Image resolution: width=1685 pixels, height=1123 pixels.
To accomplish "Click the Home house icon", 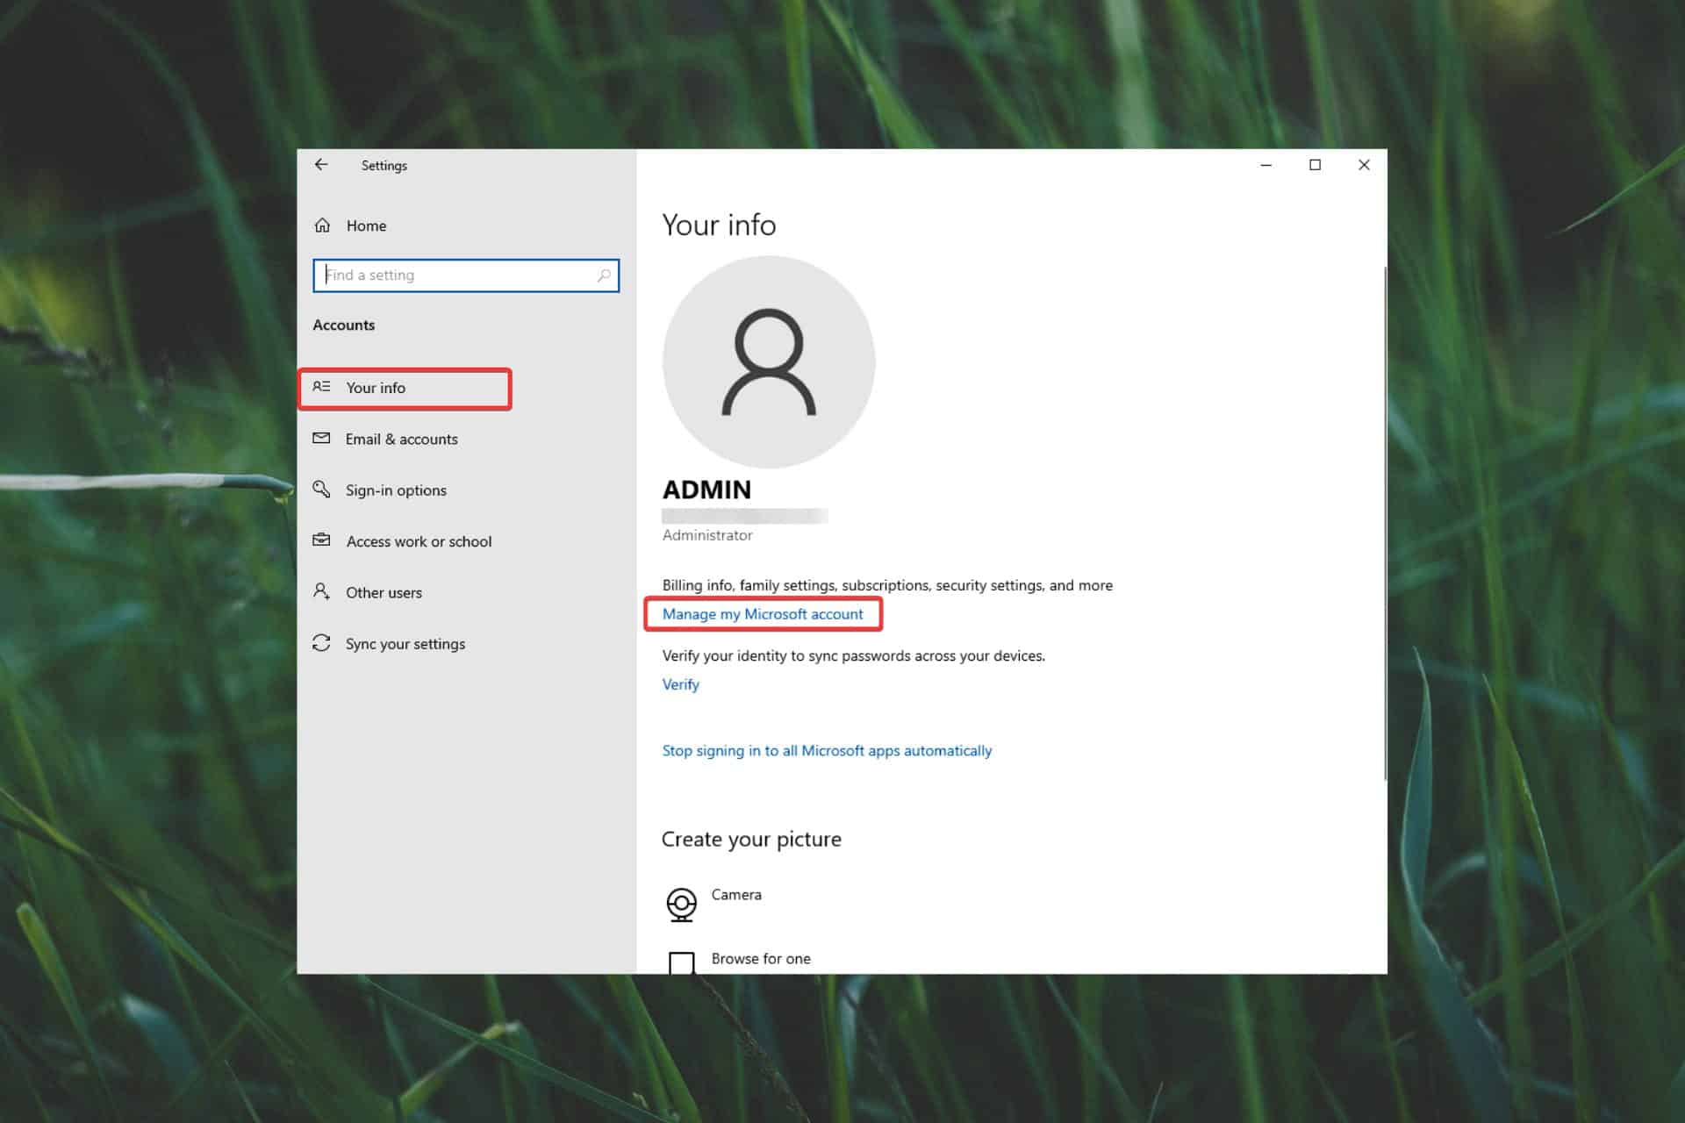I will click(x=322, y=225).
